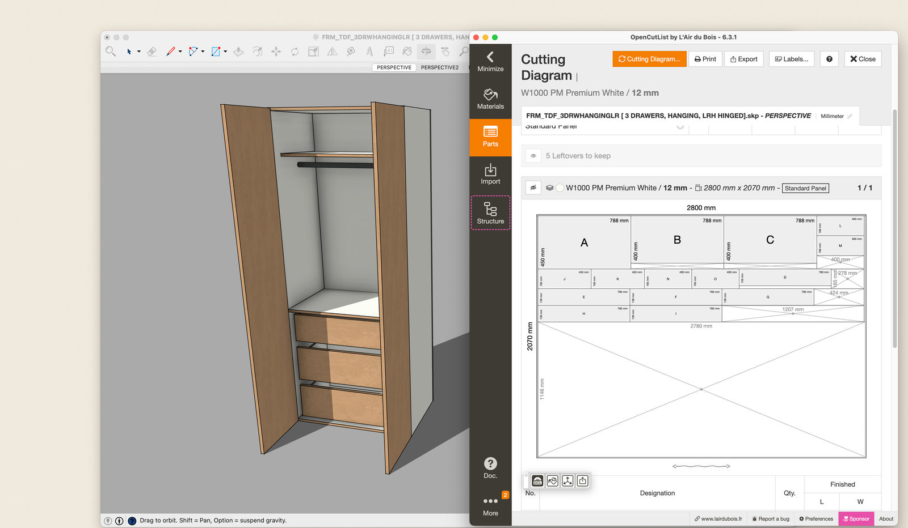Activate the Scale tool
908x528 pixels.
tap(313, 52)
